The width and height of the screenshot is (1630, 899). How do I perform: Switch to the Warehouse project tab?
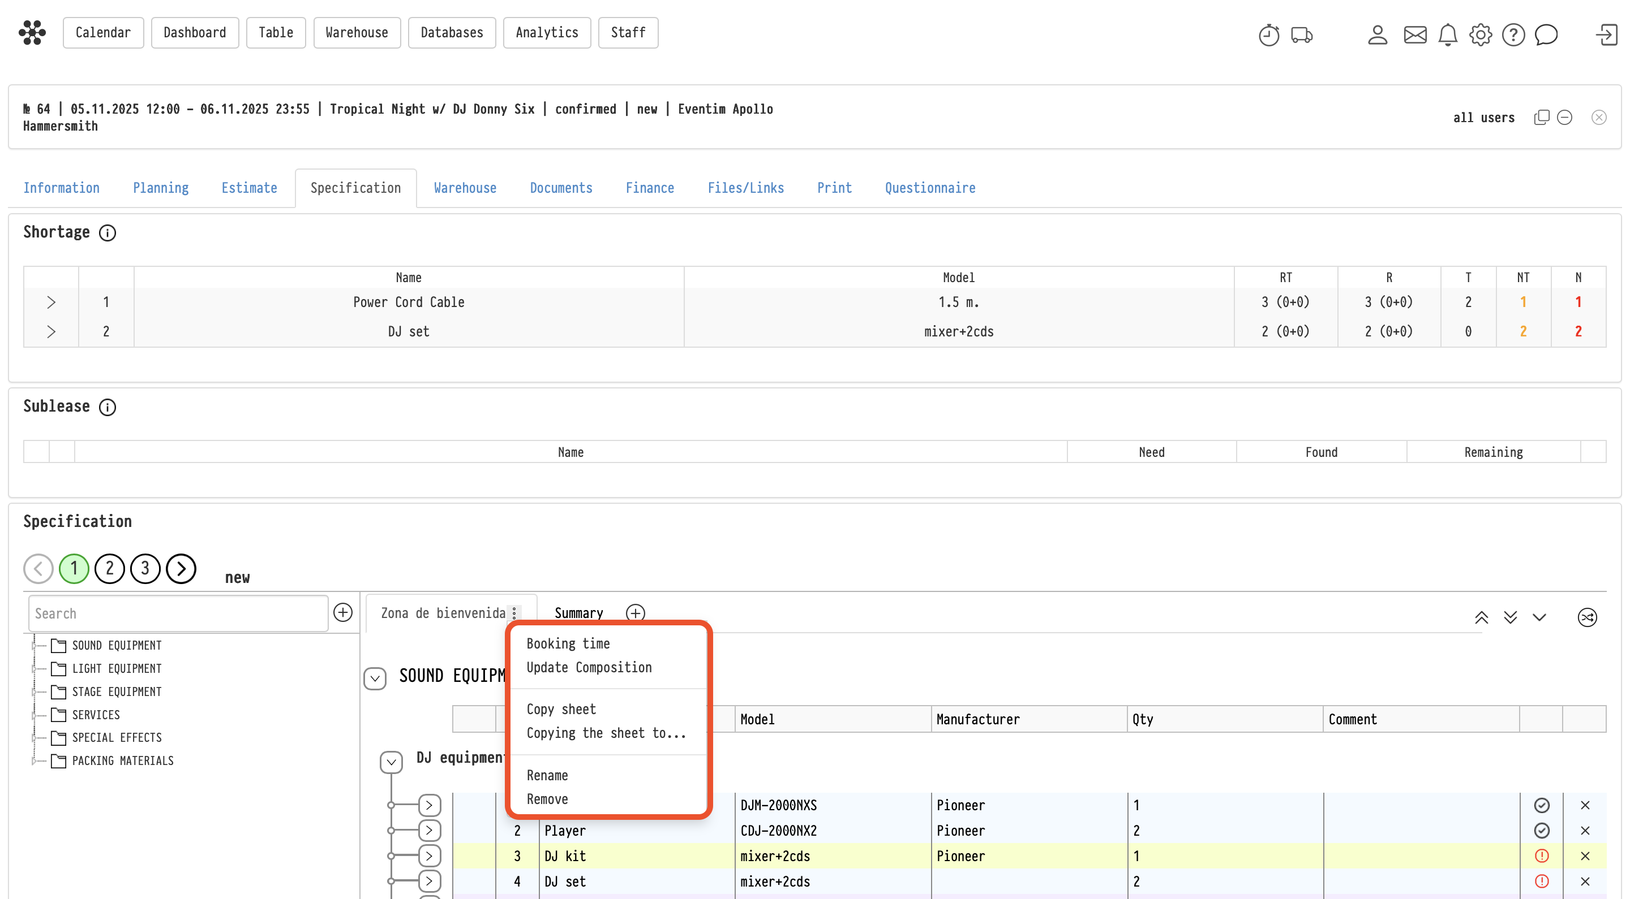pos(465,188)
